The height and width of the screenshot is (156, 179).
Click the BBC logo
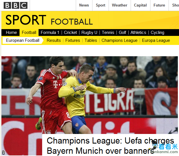pyautogui.click(x=16, y=5)
